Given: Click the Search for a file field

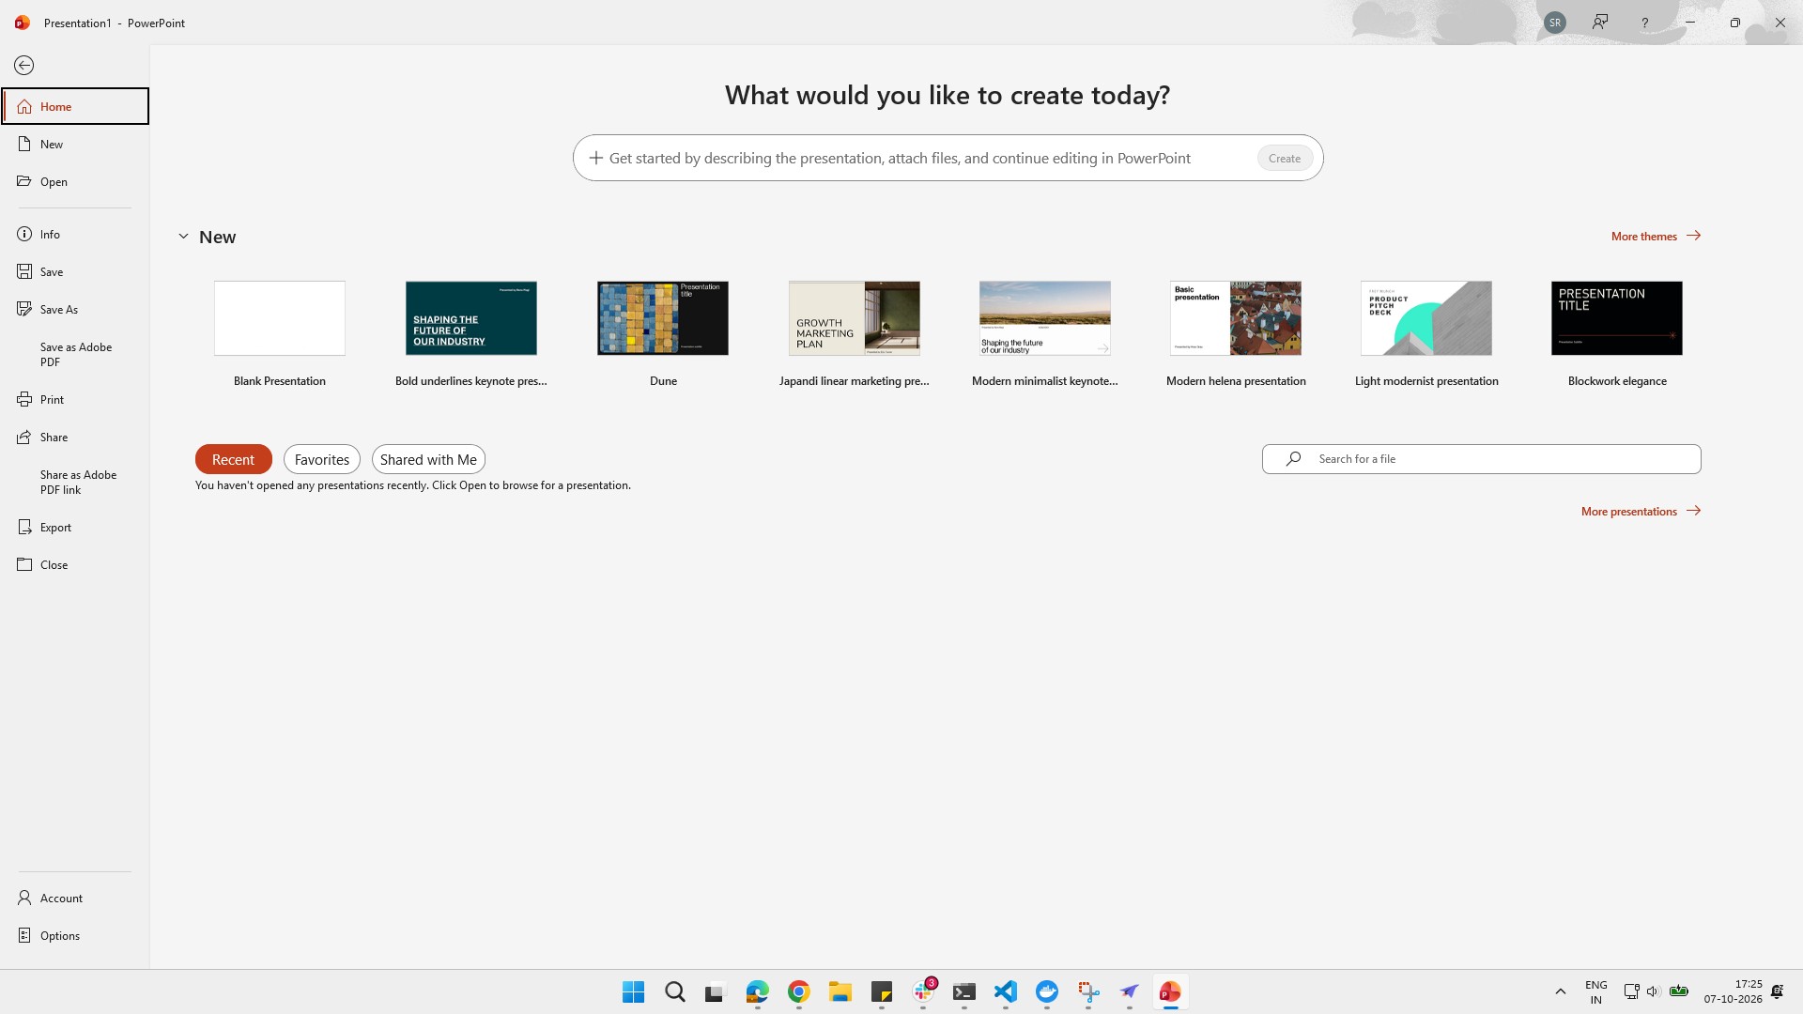Looking at the screenshot, I should click(1482, 459).
